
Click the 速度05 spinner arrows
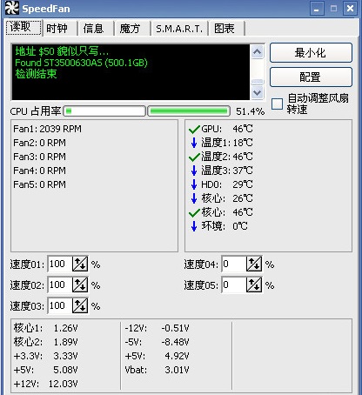click(254, 285)
